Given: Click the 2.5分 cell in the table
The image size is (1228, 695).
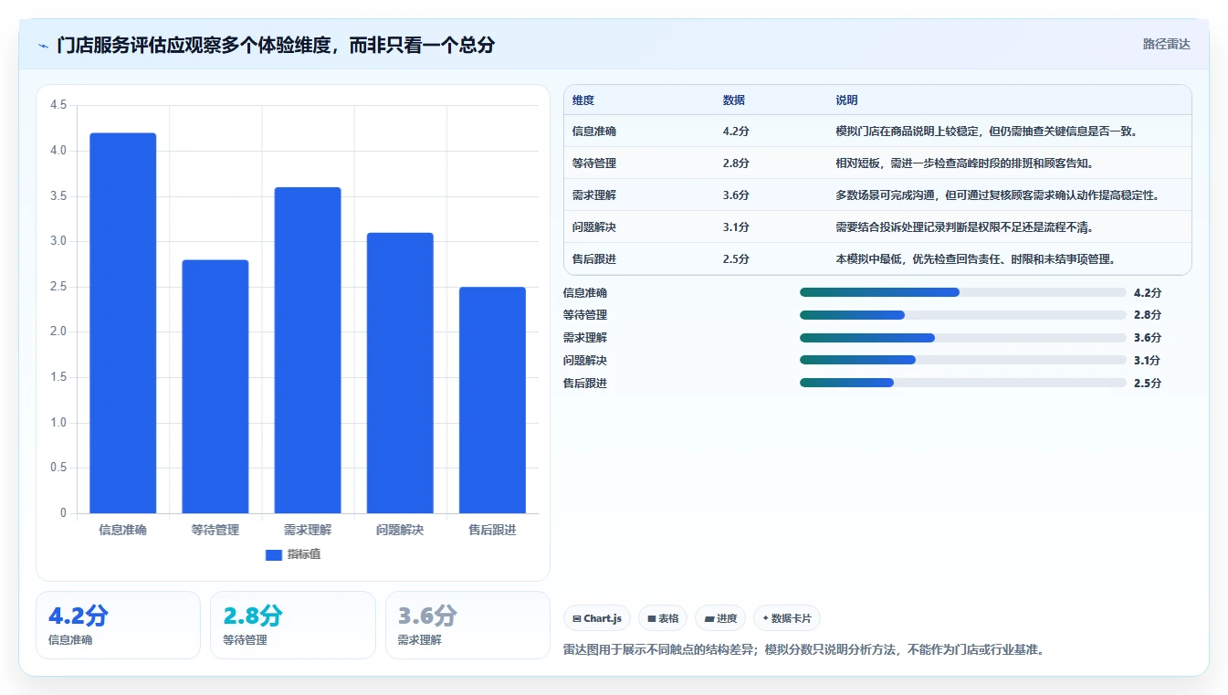Looking at the screenshot, I should tap(736, 258).
